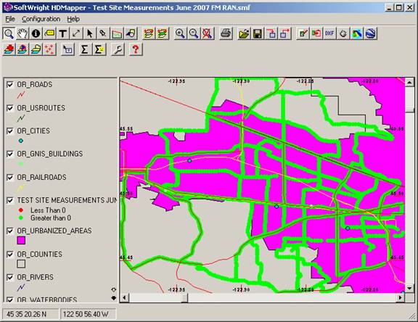
Task: Click the map's vertical scrollbar down arrow
Action: coord(409,288)
